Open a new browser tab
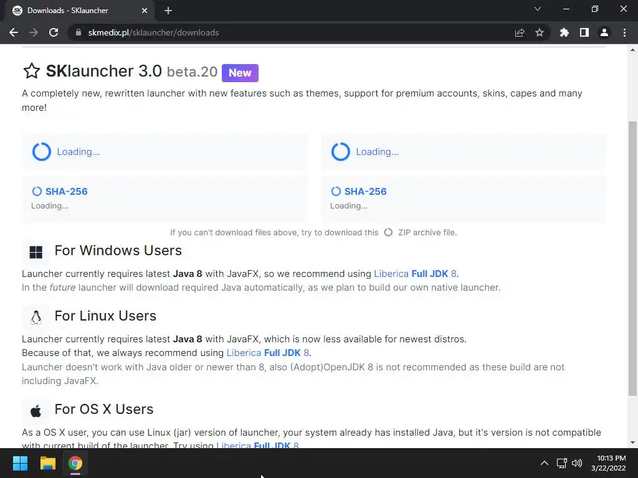Screen dimensions: 638x478 coord(168,11)
